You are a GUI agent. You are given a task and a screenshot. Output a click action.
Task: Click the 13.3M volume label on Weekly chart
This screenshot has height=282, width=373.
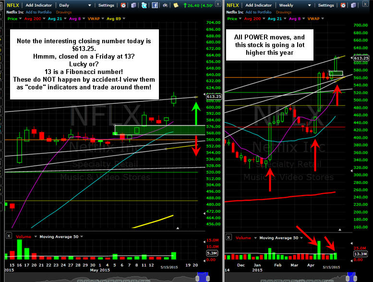(361, 254)
